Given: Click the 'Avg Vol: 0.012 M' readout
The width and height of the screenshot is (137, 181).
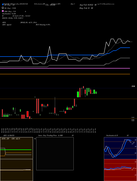Looking at the screenshot, I should pyautogui.click(x=88, y=5).
